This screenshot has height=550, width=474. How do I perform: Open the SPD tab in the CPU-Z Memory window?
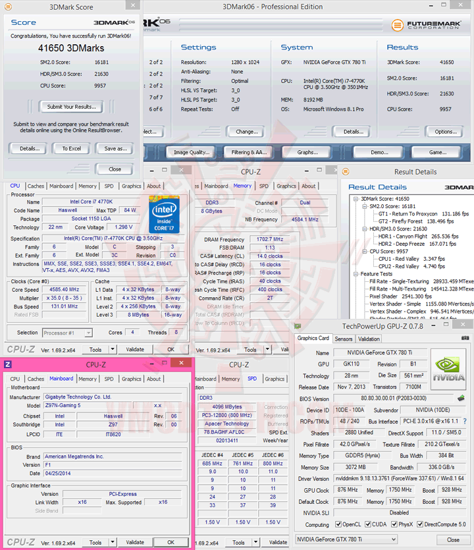point(264,186)
